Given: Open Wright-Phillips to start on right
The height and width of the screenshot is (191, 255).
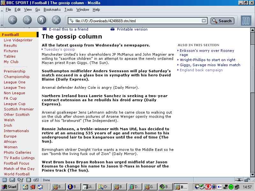Looking at the screenshot, I should tap(208, 60).
